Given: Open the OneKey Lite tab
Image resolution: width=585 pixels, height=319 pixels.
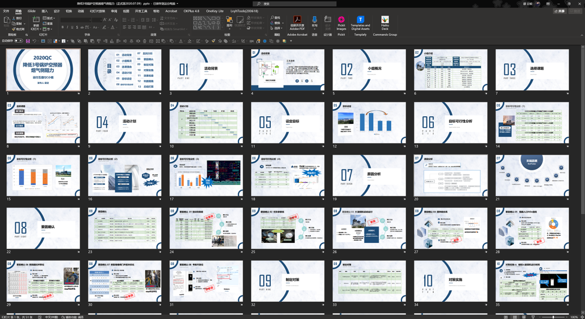Looking at the screenshot, I should click(x=214, y=11).
